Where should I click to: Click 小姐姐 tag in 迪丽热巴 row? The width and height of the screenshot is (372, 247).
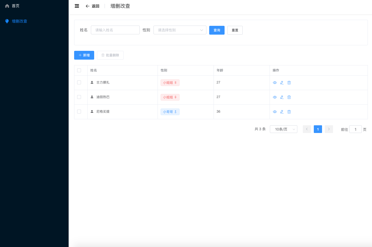[170, 97]
